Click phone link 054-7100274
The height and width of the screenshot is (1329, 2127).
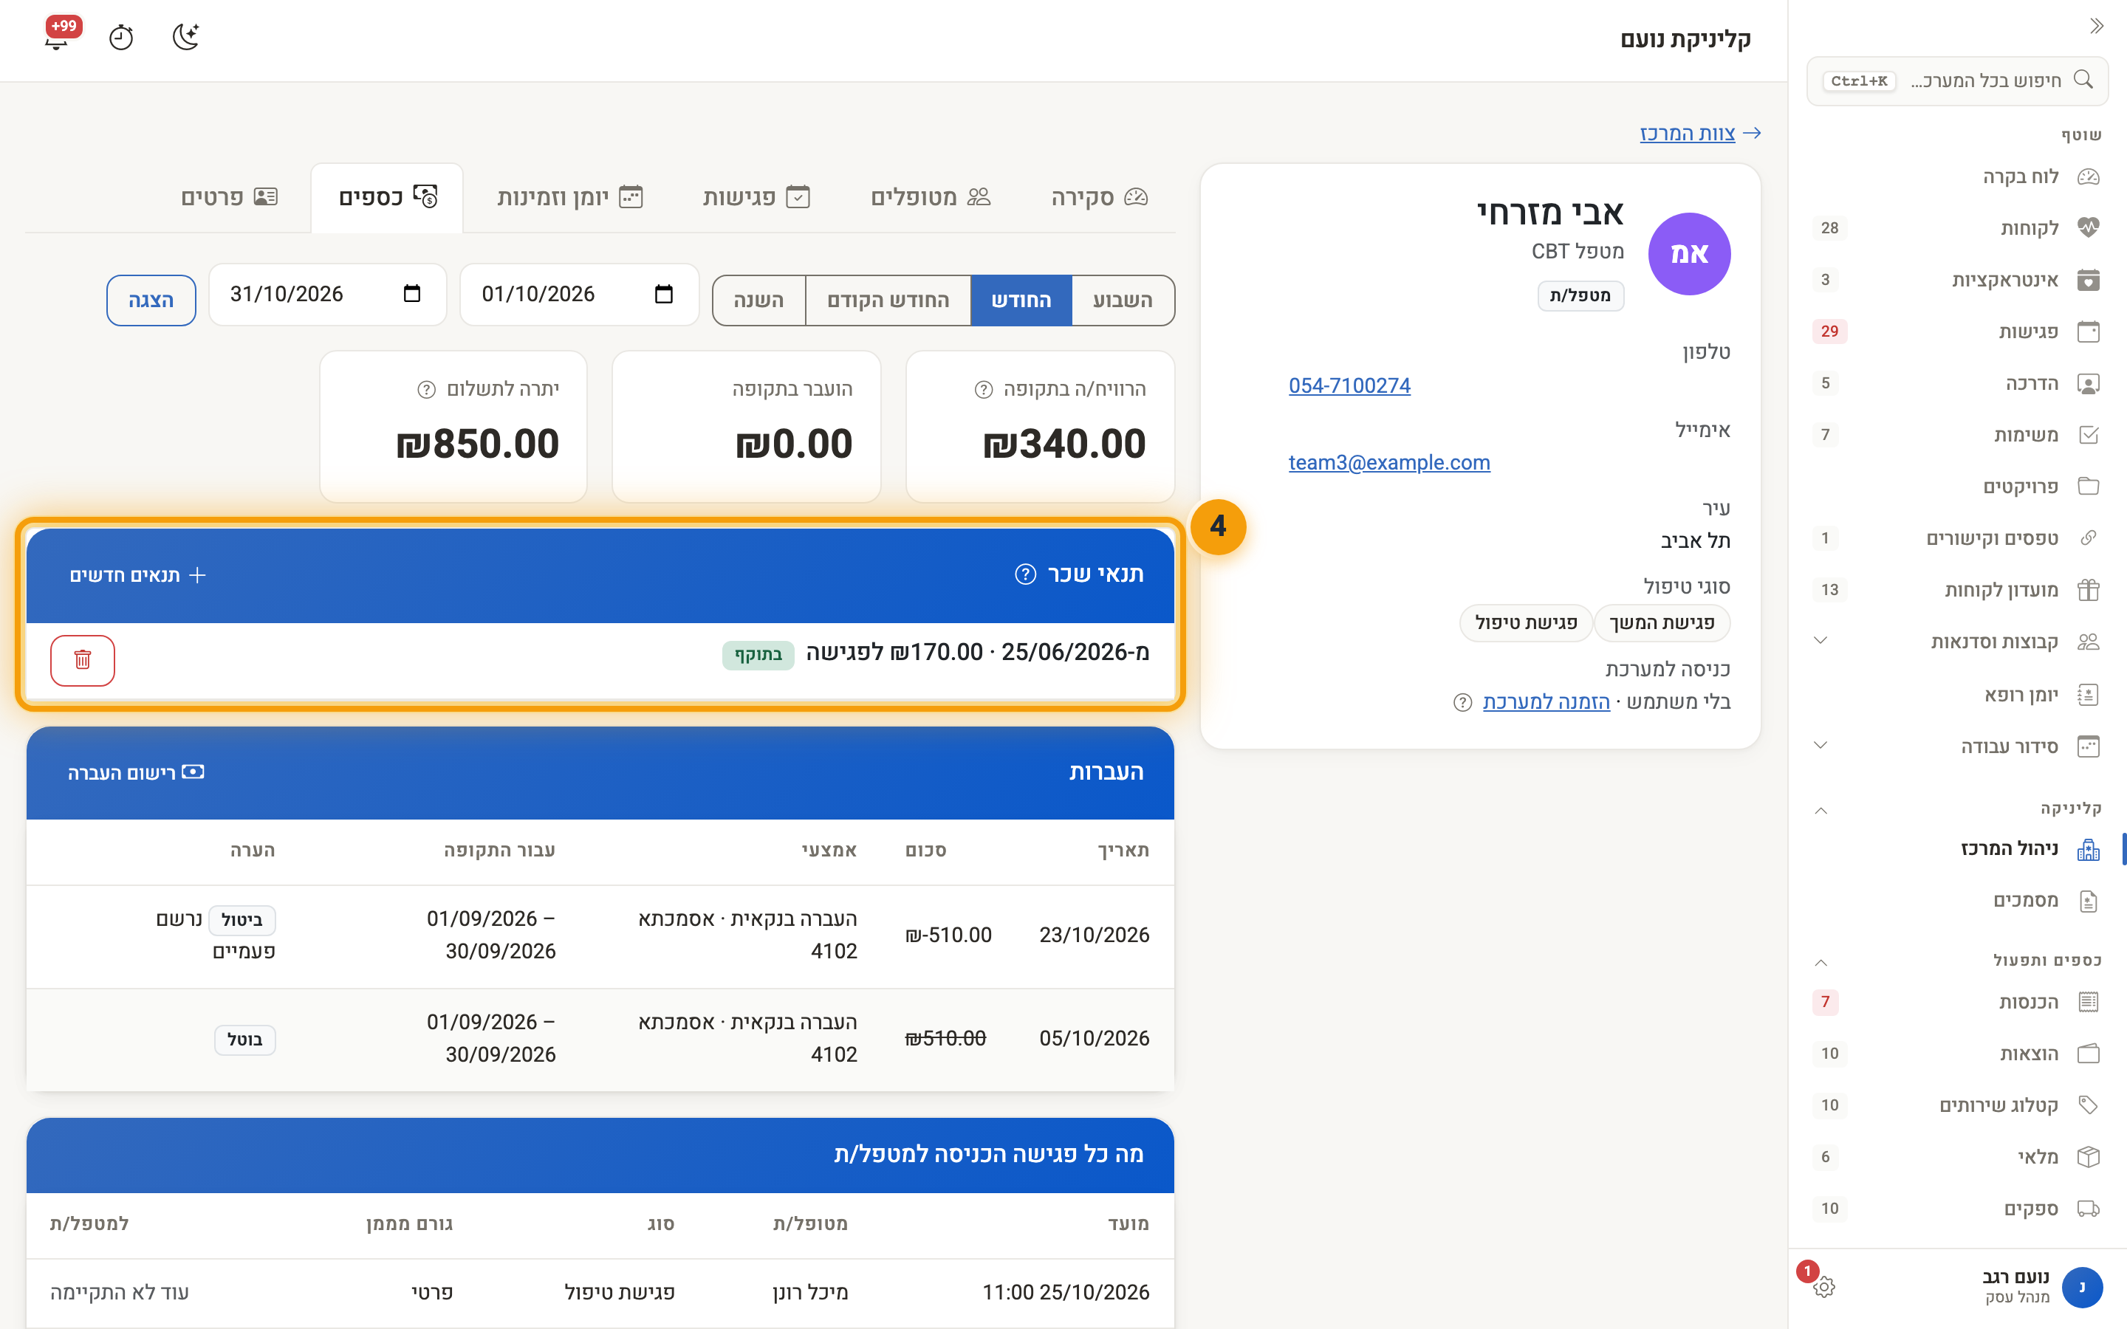pos(1349,386)
